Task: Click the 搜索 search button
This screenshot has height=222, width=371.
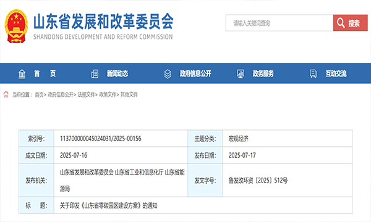Action: point(351,23)
